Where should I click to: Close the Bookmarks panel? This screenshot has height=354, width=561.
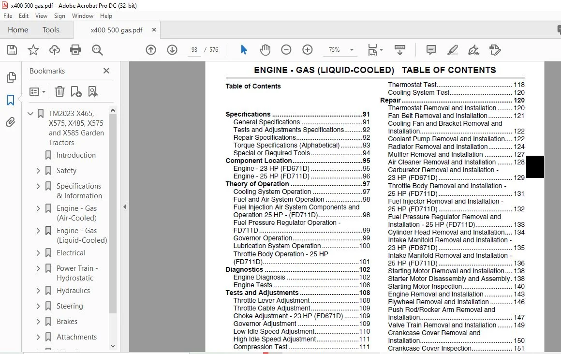[x=106, y=71]
